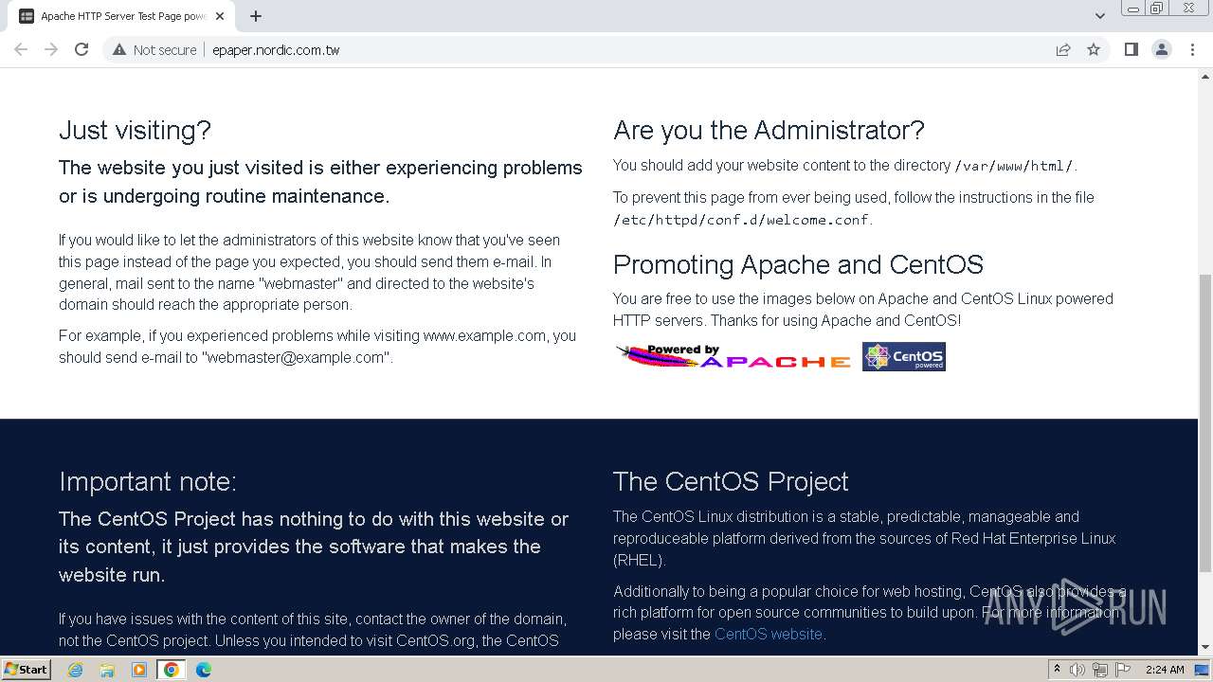This screenshot has height=682, width=1213.
Task: Click the vertical scrollbar thumb
Action: coord(1205,423)
